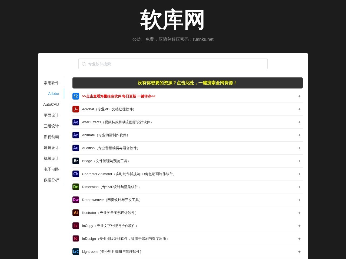346x259 pixels.
Task: Click the Animate An icon
Action: pos(76,135)
